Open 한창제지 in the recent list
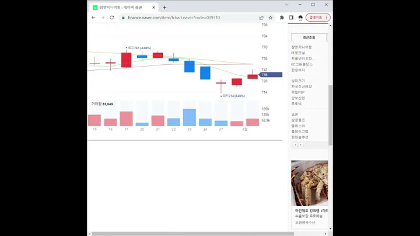The width and height of the screenshot is (420, 236). (298, 70)
